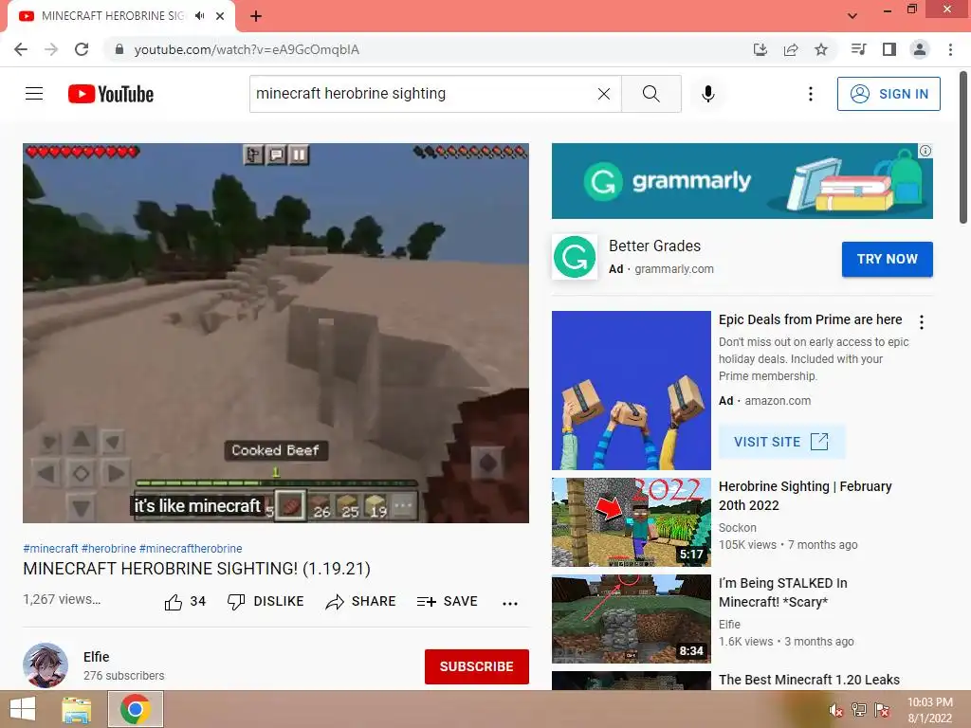Screen dimensions: 971x728
Task: Reload the YouTube page
Action: (82, 49)
